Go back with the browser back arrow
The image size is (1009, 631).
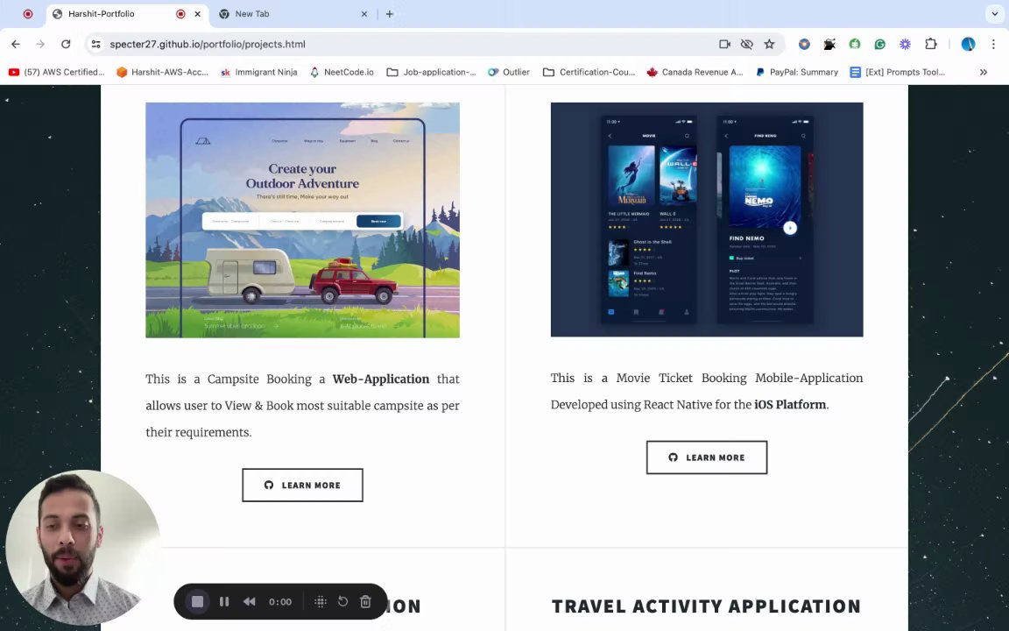16,44
